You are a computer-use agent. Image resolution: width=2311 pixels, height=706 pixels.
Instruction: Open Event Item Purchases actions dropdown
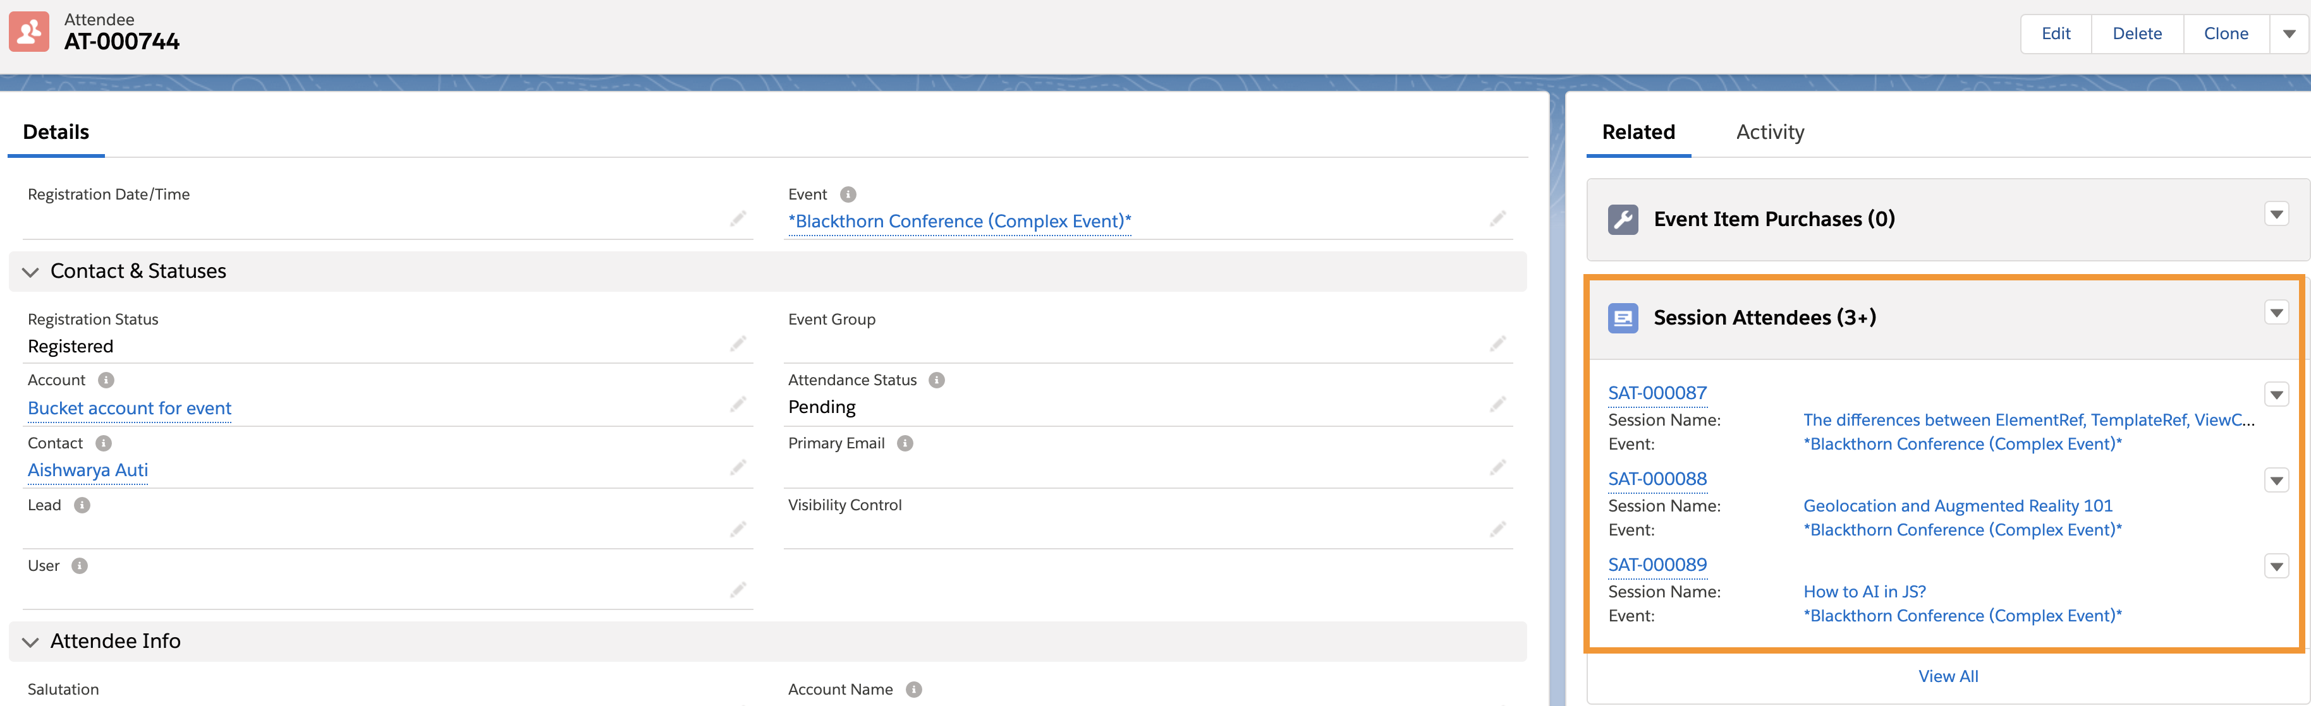(2276, 214)
